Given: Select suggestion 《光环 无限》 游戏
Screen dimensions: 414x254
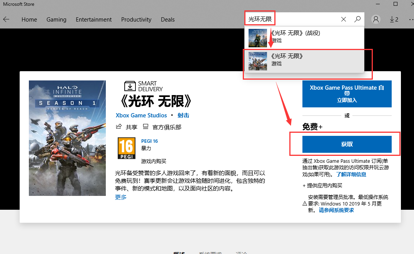Looking at the screenshot, I should point(304,61).
